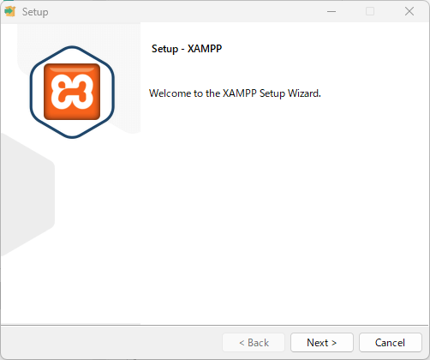Click the disabled < Back button

pyautogui.click(x=254, y=342)
